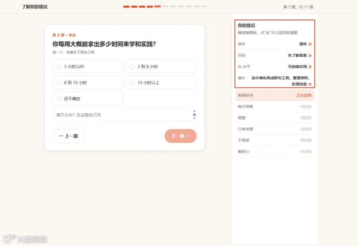
Task: Select the "已有资源" sidebar row
Action: (274, 129)
